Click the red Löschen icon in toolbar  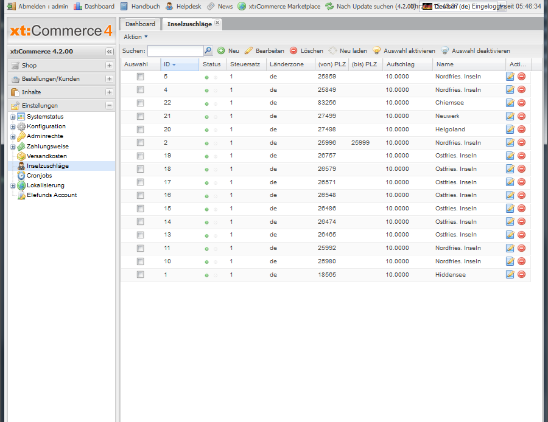[x=293, y=51]
